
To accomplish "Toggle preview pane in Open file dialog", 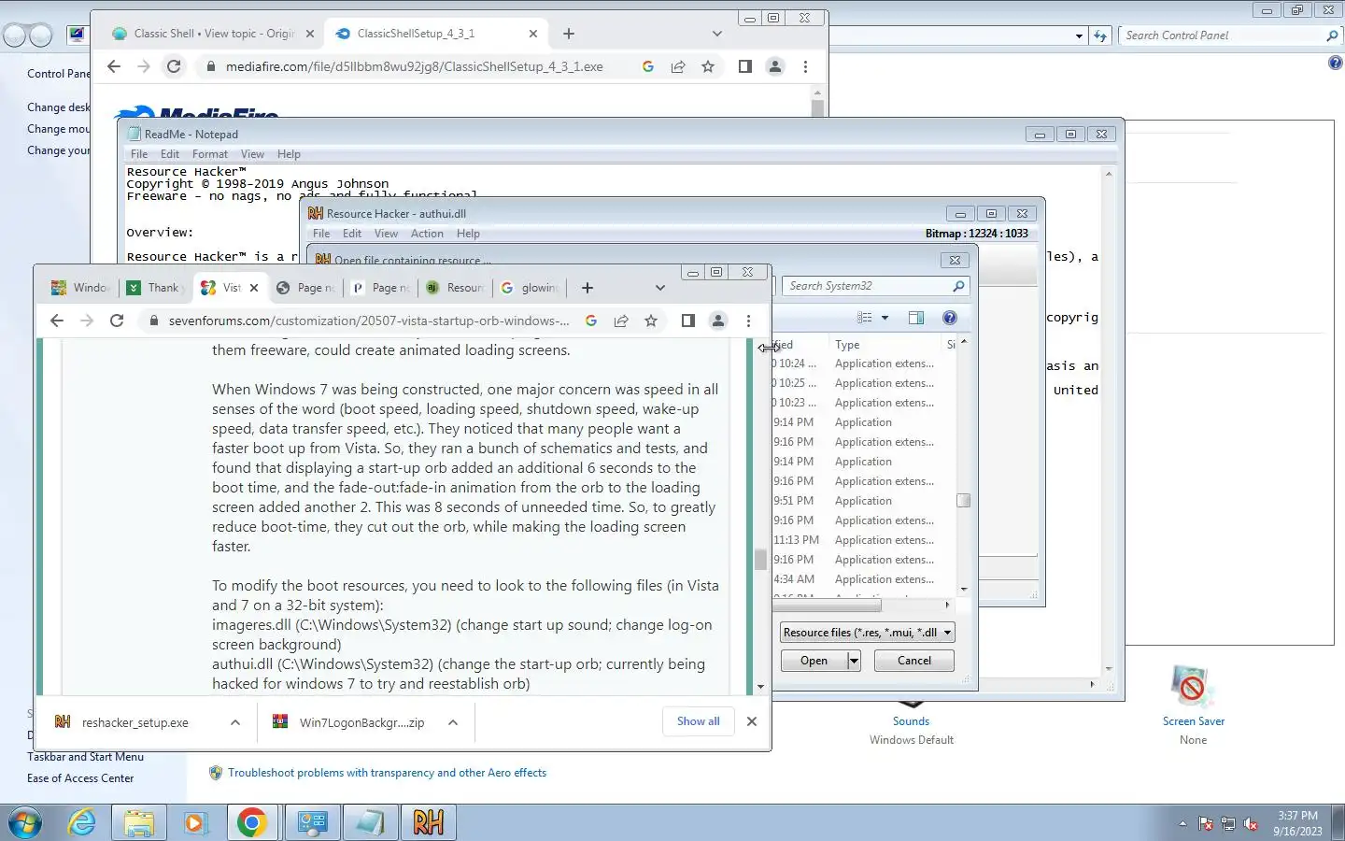I will pyautogui.click(x=916, y=318).
